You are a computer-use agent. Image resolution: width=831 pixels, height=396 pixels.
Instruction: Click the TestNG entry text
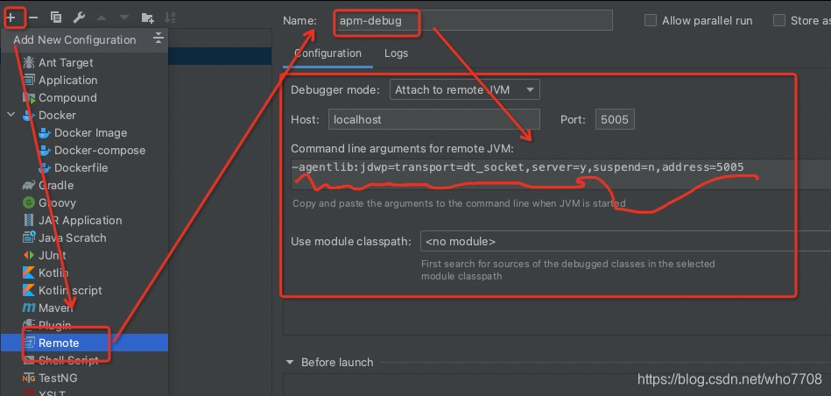tap(58, 378)
